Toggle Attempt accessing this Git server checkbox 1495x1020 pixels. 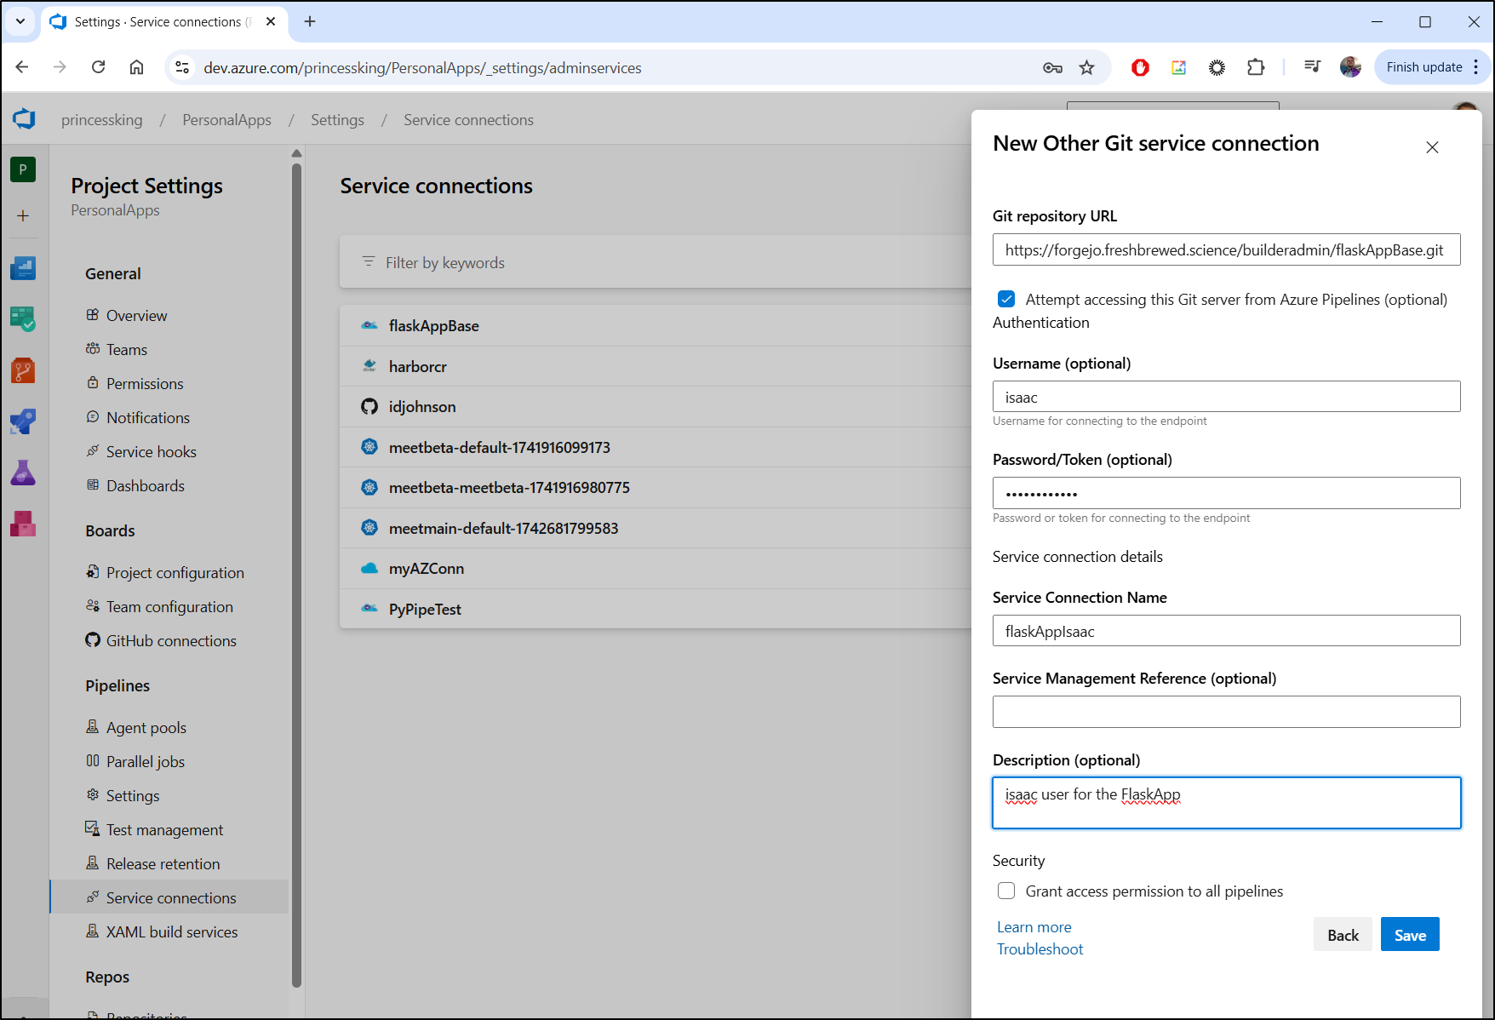(1006, 299)
